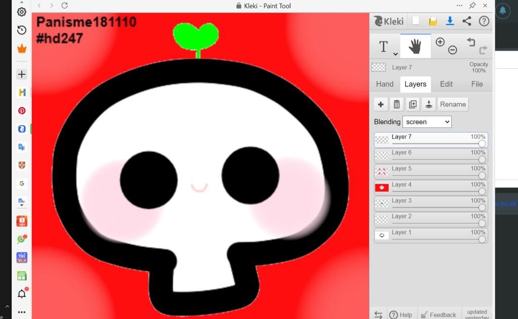This screenshot has height=319, width=518.
Task: Add a new layer with plus button
Action: (x=380, y=104)
